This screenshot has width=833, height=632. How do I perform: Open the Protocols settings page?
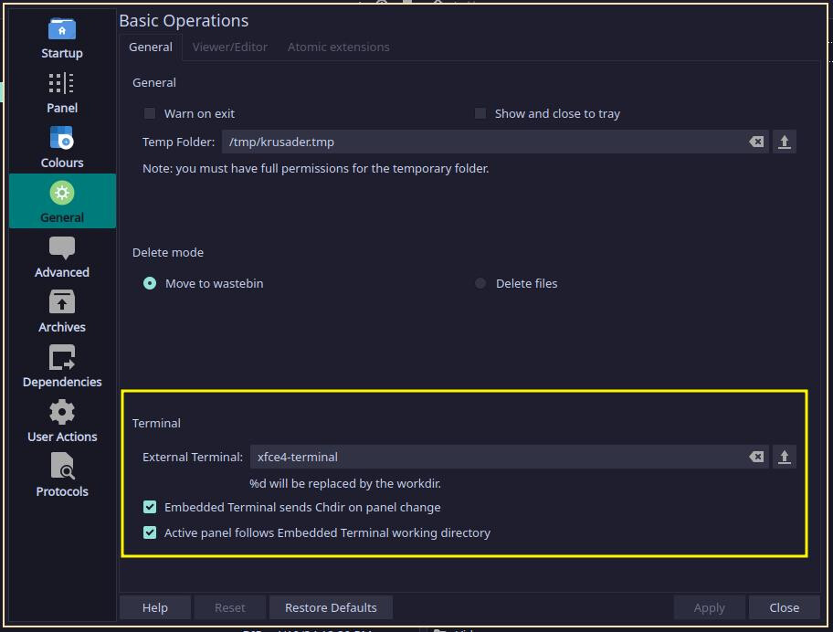point(62,476)
